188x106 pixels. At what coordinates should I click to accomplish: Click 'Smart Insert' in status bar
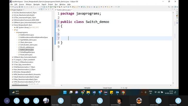coord(108,88)
